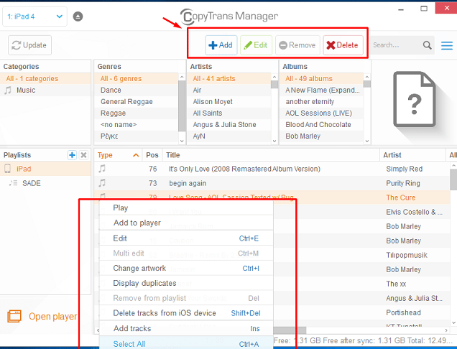Screen dimensions: 457x349
Task: Select the General Reggae genre
Action: [136, 102]
